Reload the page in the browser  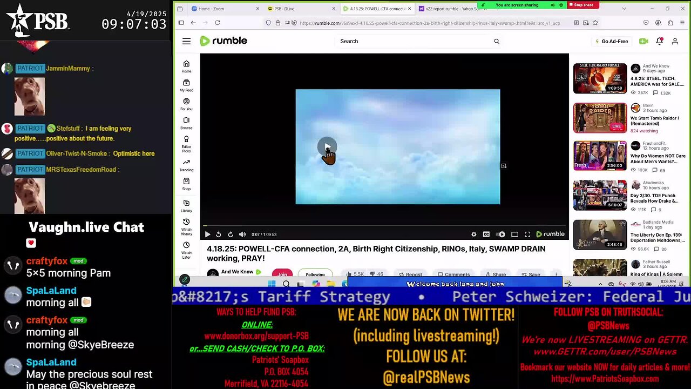coord(218,23)
